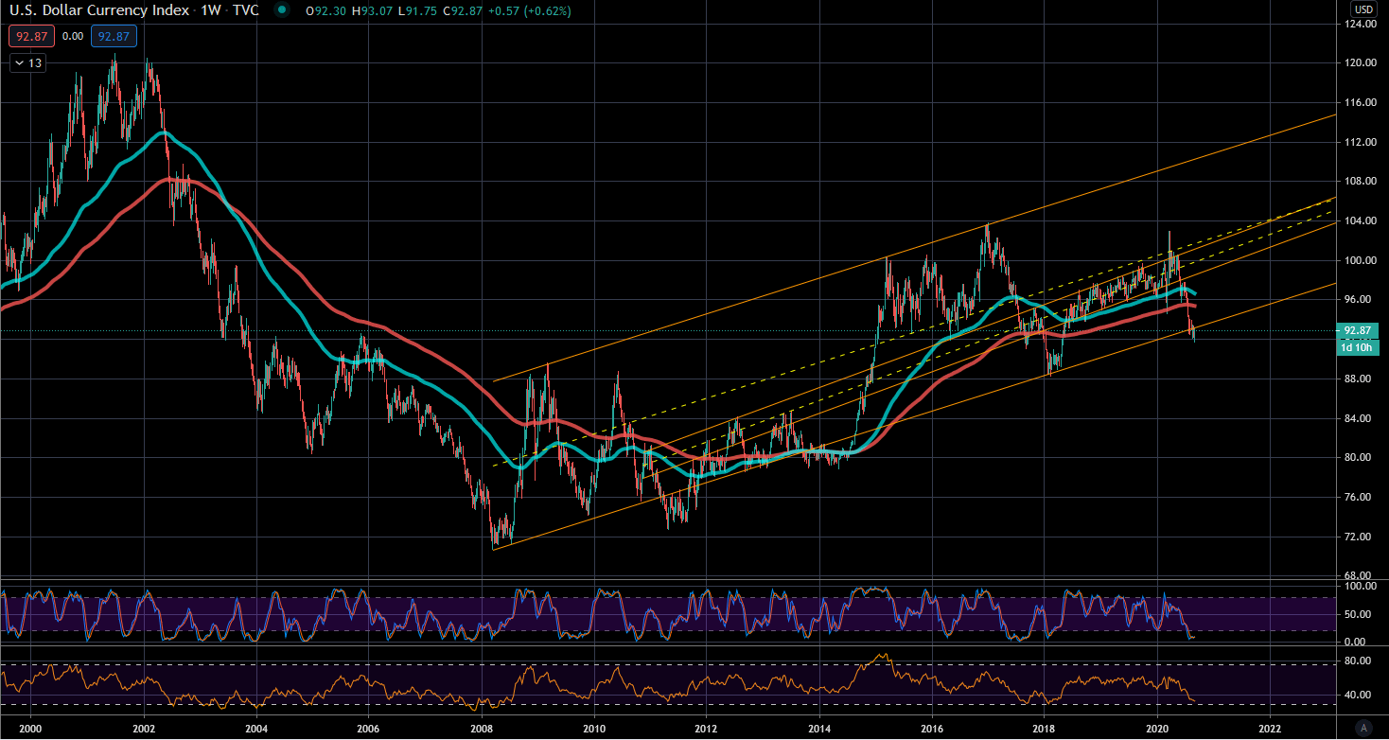Click the blue 92.87 buy price button
Viewport: 1389px width, 740px height.
pyautogui.click(x=118, y=38)
